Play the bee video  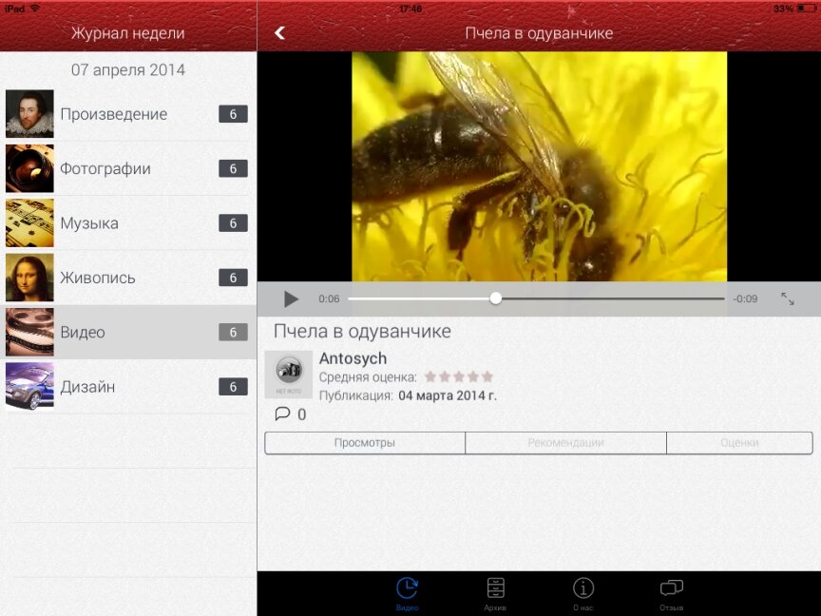[291, 299]
